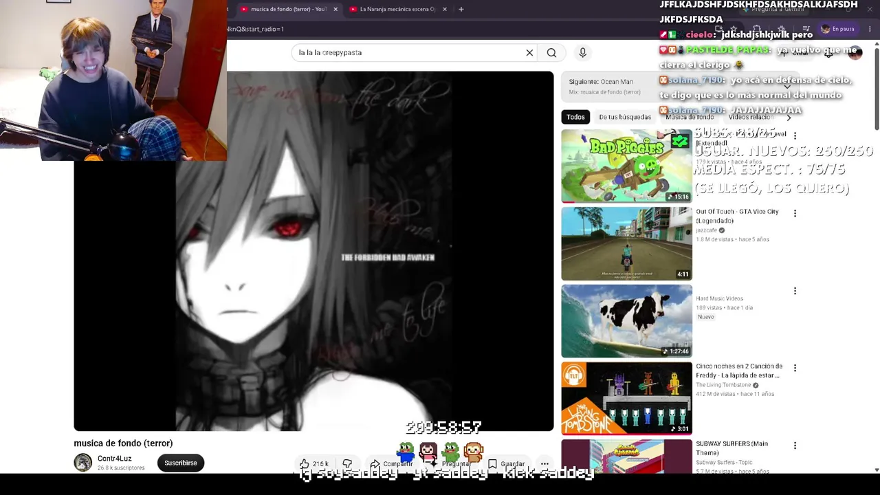Select the 'Música de fondo' filter chip
The height and width of the screenshot is (495, 880).
point(690,117)
